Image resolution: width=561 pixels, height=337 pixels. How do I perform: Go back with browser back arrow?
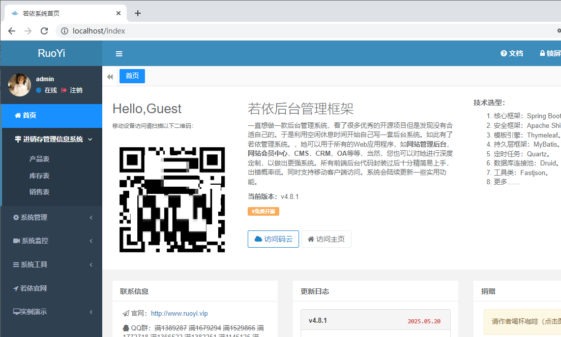[12, 31]
